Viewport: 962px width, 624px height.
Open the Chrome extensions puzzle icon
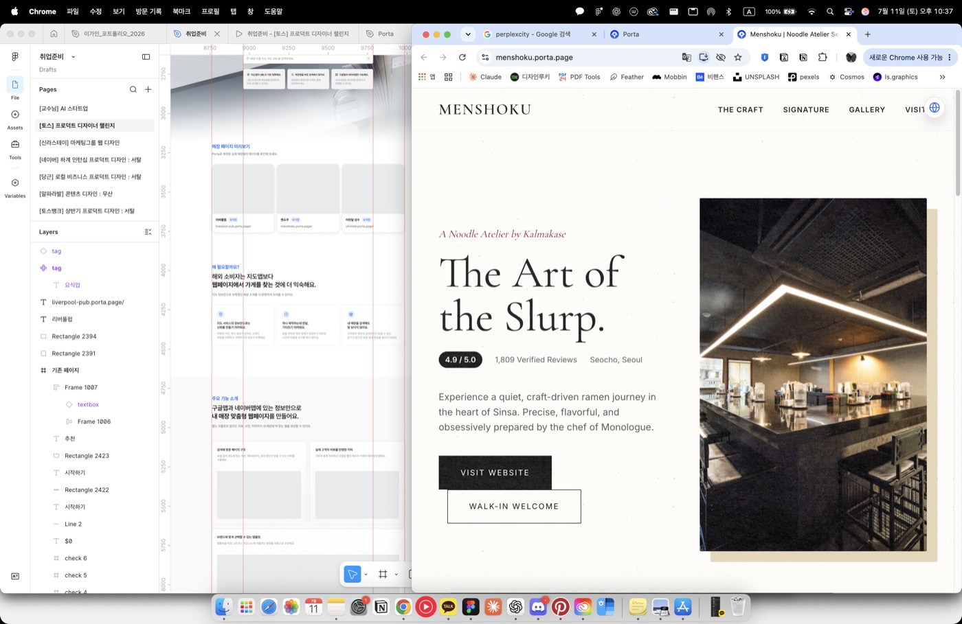pos(823,58)
